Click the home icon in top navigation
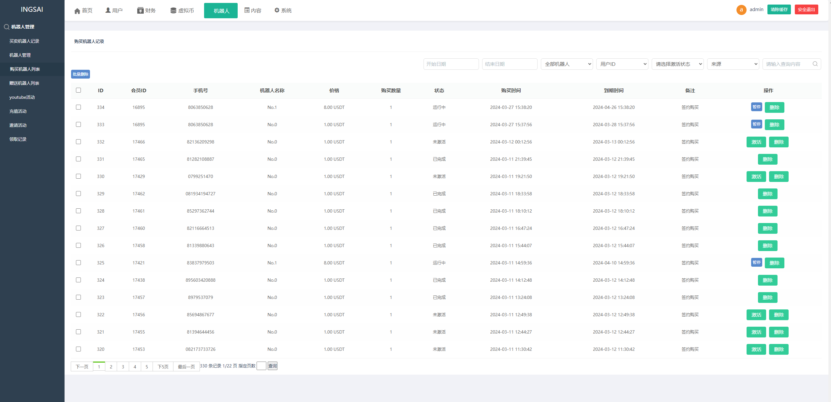The image size is (831, 402). point(77,11)
